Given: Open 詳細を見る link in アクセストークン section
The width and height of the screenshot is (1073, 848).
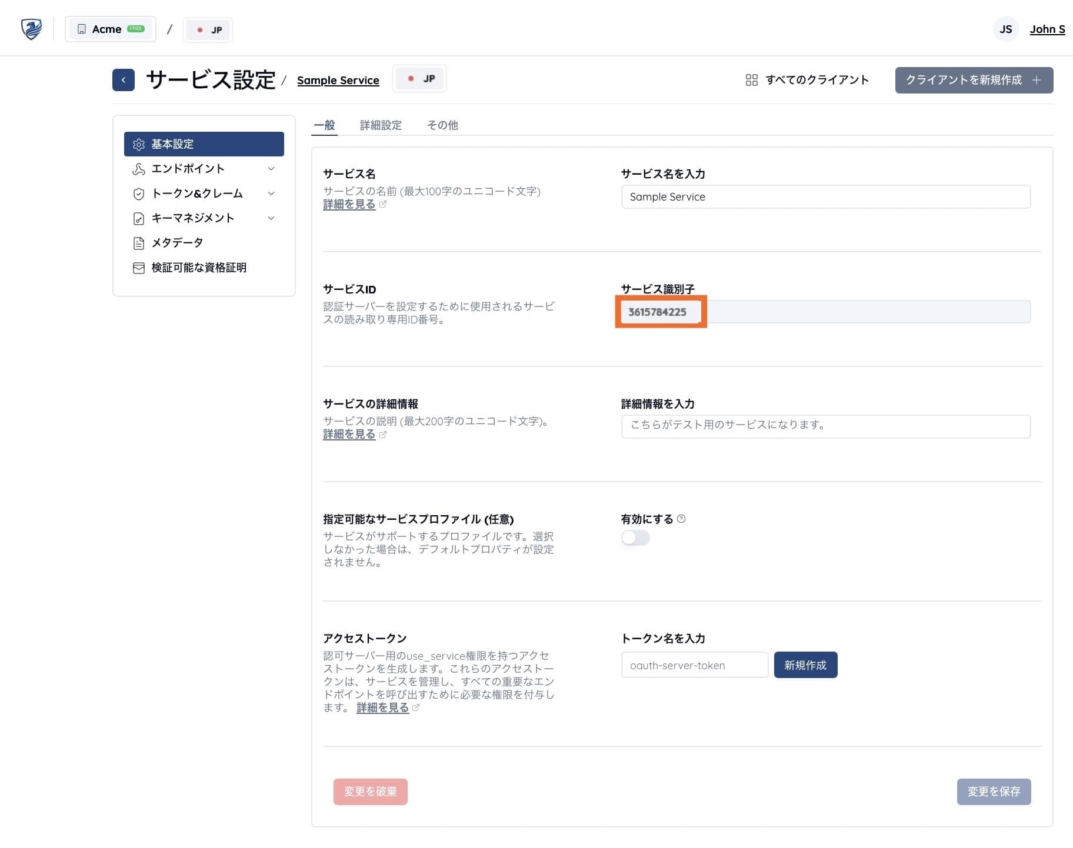Looking at the screenshot, I should pos(382,707).
